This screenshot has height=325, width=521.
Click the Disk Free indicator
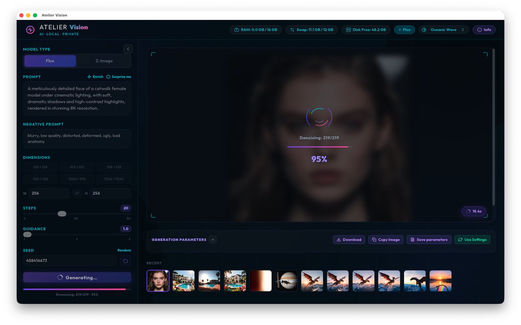(366, 30)
